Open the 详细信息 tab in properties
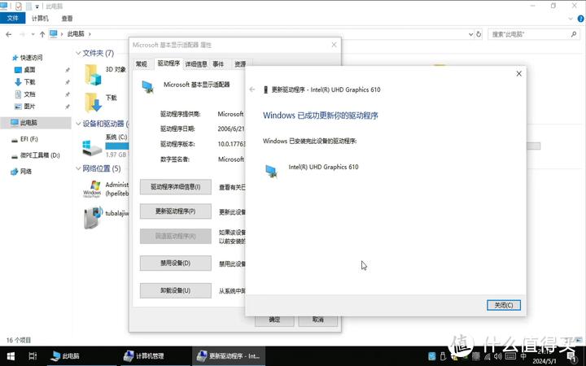The width and height of the screenshot is (586, 366). pyautogui.click(x=196, y=63)
